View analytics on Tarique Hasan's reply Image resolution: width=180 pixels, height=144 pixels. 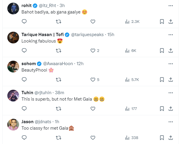pos(131,50)
